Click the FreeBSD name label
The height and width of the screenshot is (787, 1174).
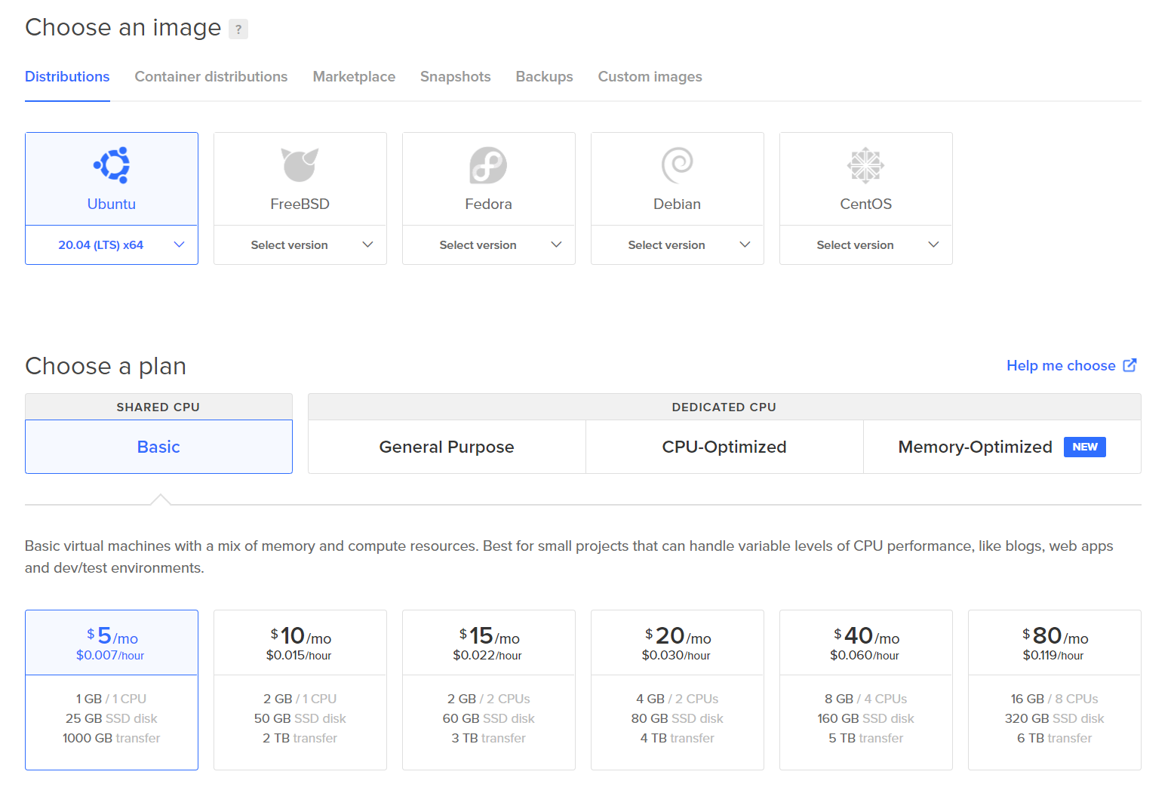point(300,204)
